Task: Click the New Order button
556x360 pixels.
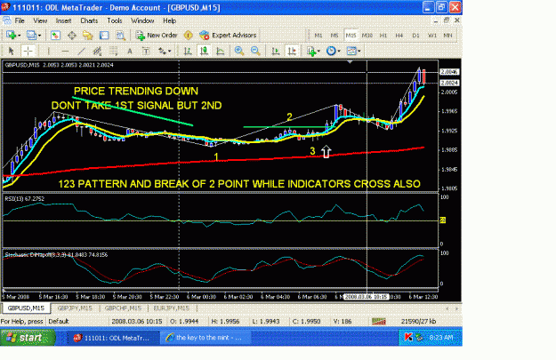Action: coord(157,35)
